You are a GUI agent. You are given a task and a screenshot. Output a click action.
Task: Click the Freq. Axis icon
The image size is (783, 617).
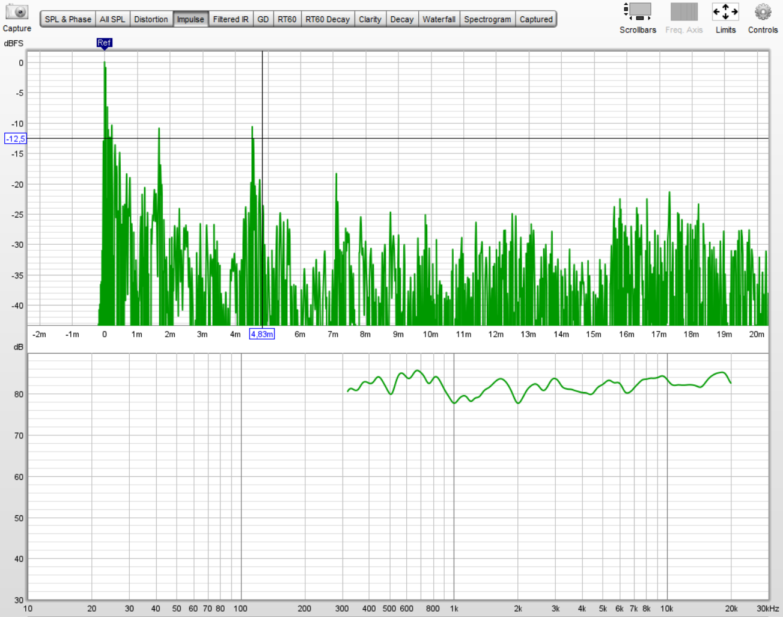[684, 11]
